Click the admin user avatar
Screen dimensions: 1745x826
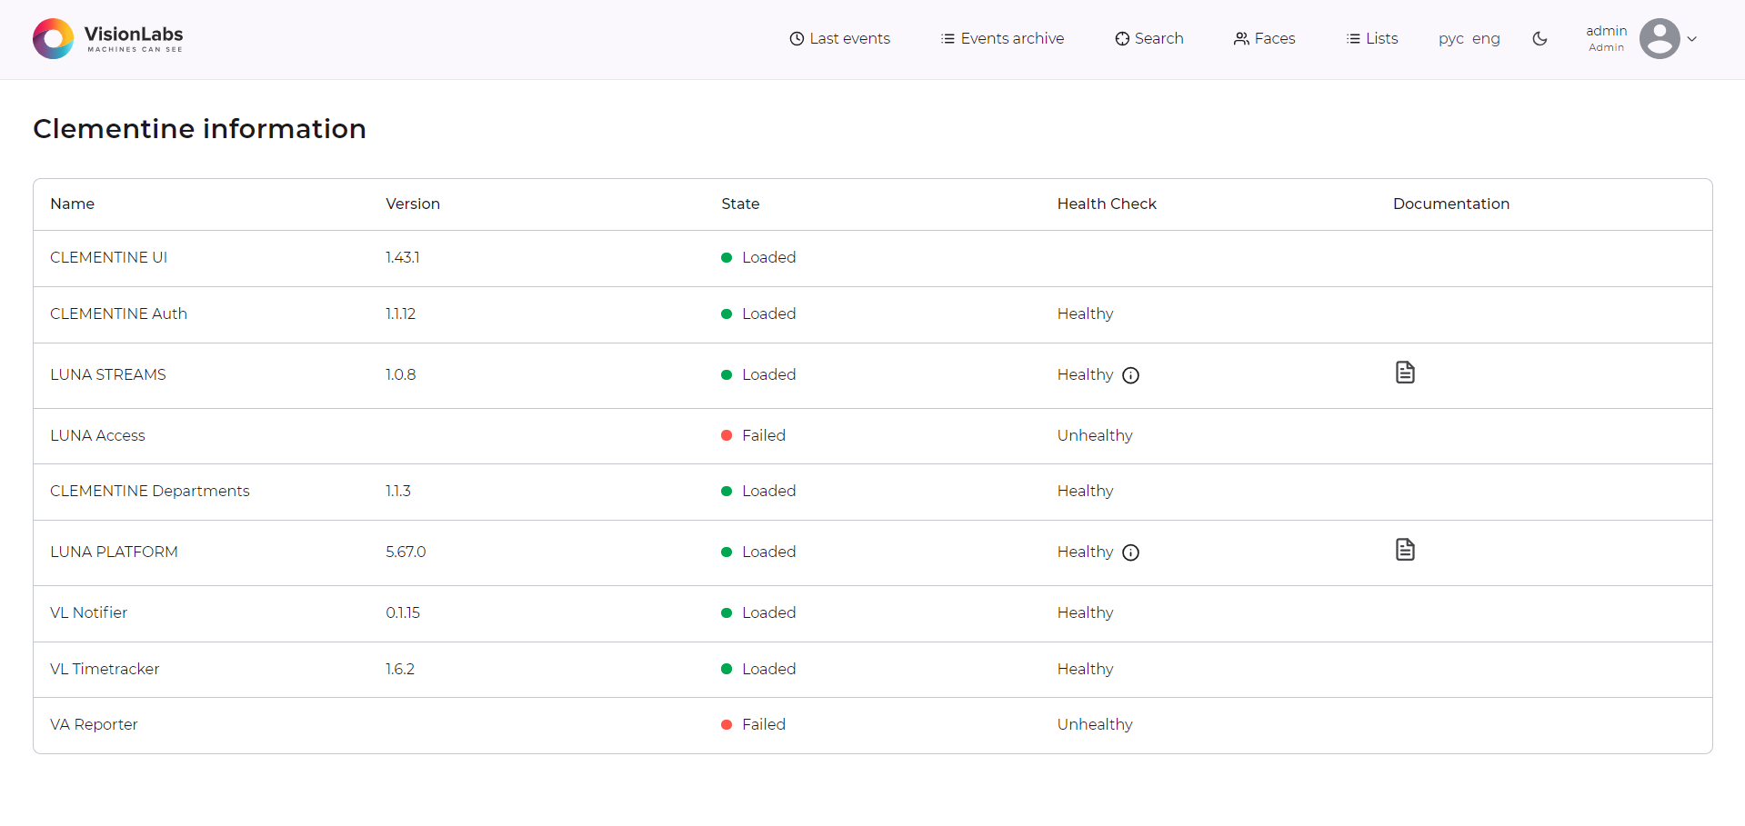pos(1659,39)
